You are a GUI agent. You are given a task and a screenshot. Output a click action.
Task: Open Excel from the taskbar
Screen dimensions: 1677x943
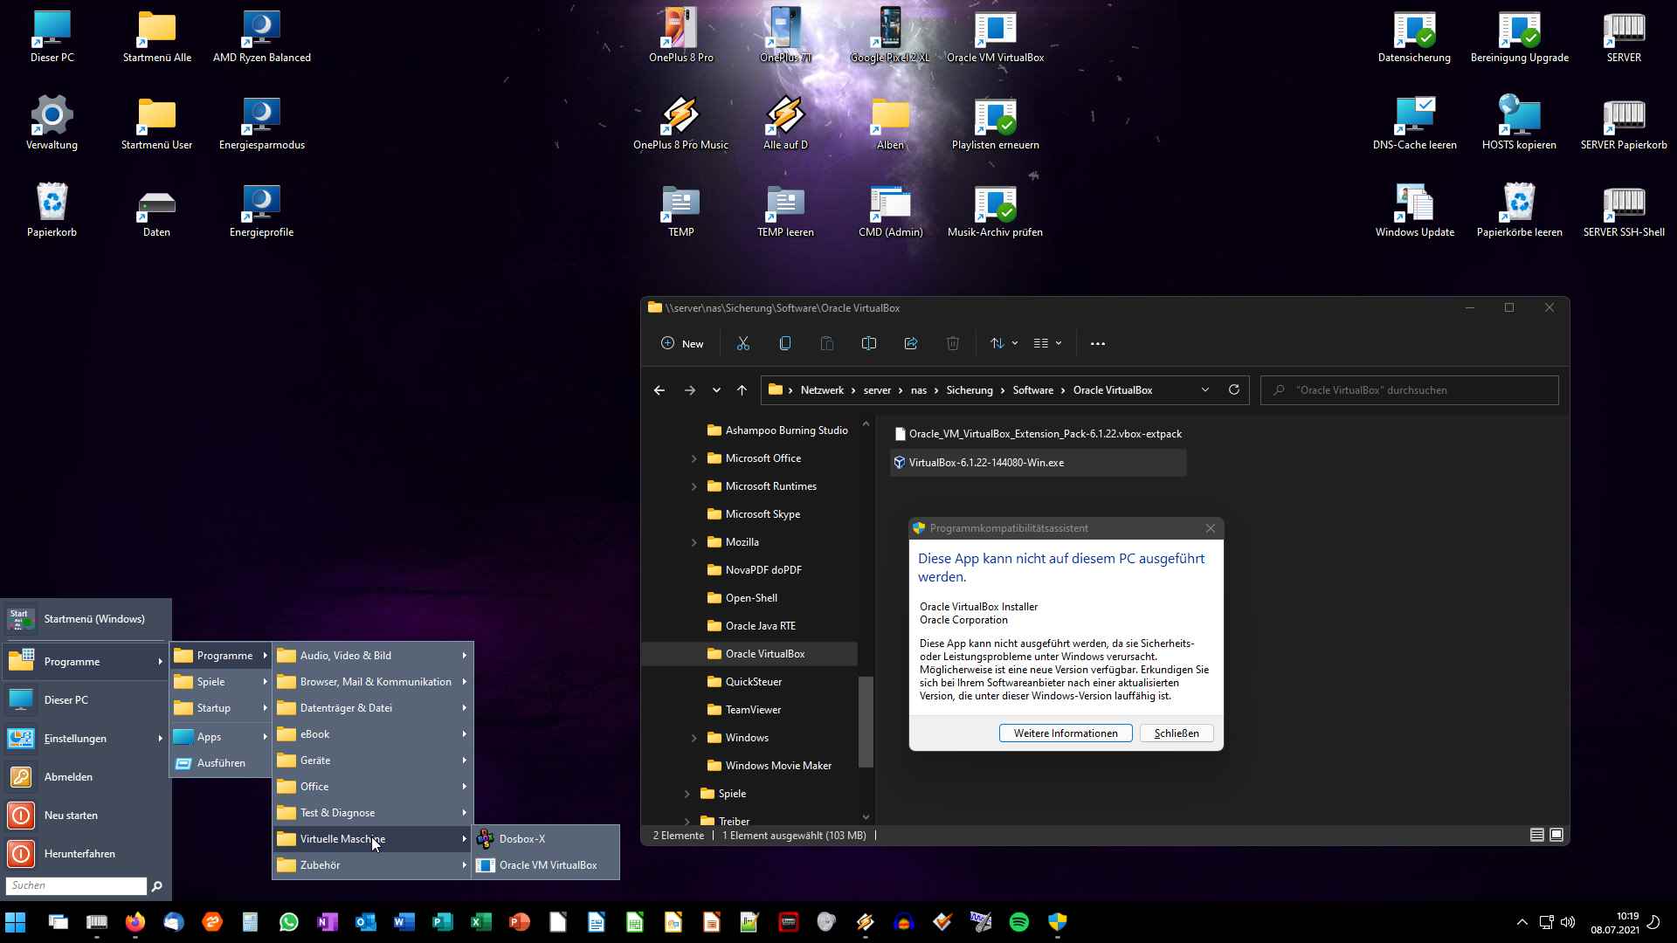tap(481, 922)
